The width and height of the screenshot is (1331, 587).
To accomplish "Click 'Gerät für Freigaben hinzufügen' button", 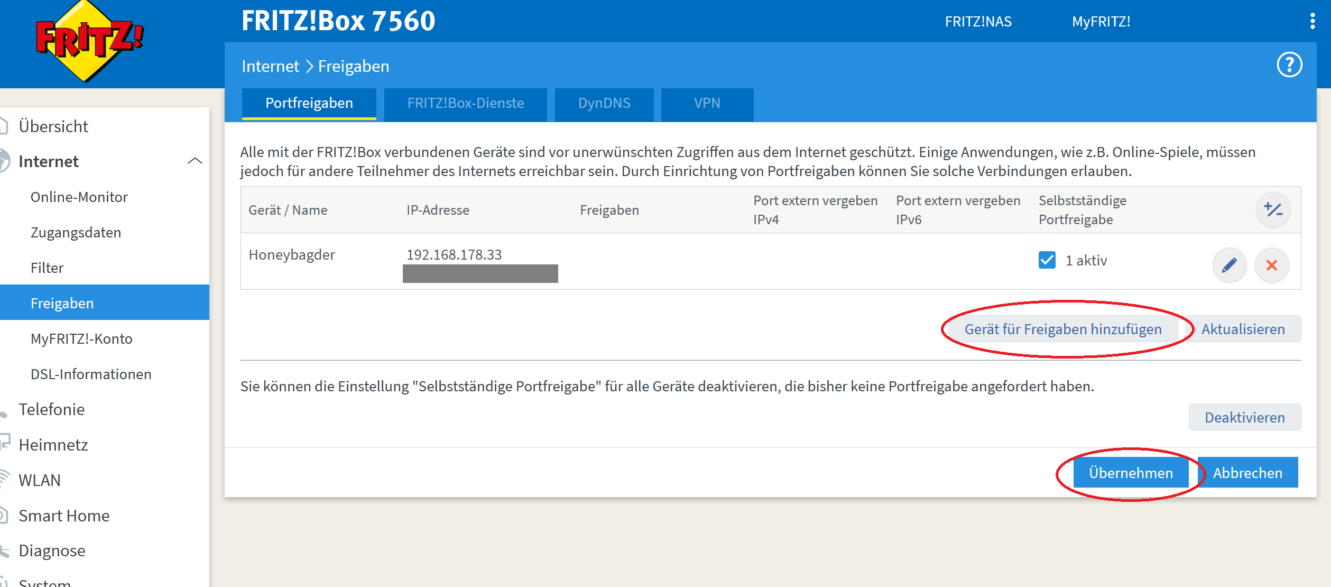I will click(1063, 329).
